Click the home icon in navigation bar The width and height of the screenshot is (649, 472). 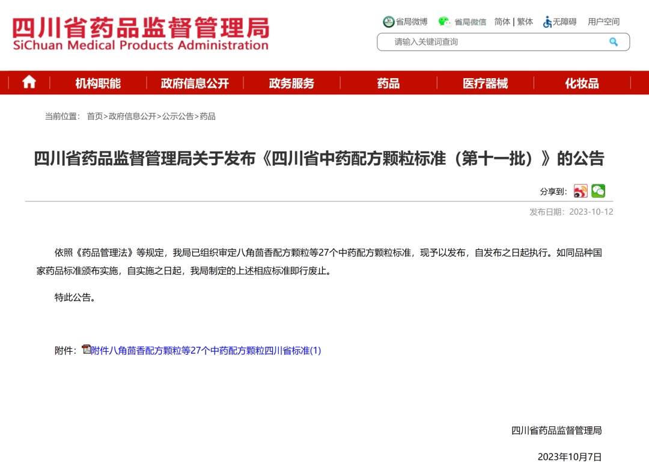[x=29, y=83]
